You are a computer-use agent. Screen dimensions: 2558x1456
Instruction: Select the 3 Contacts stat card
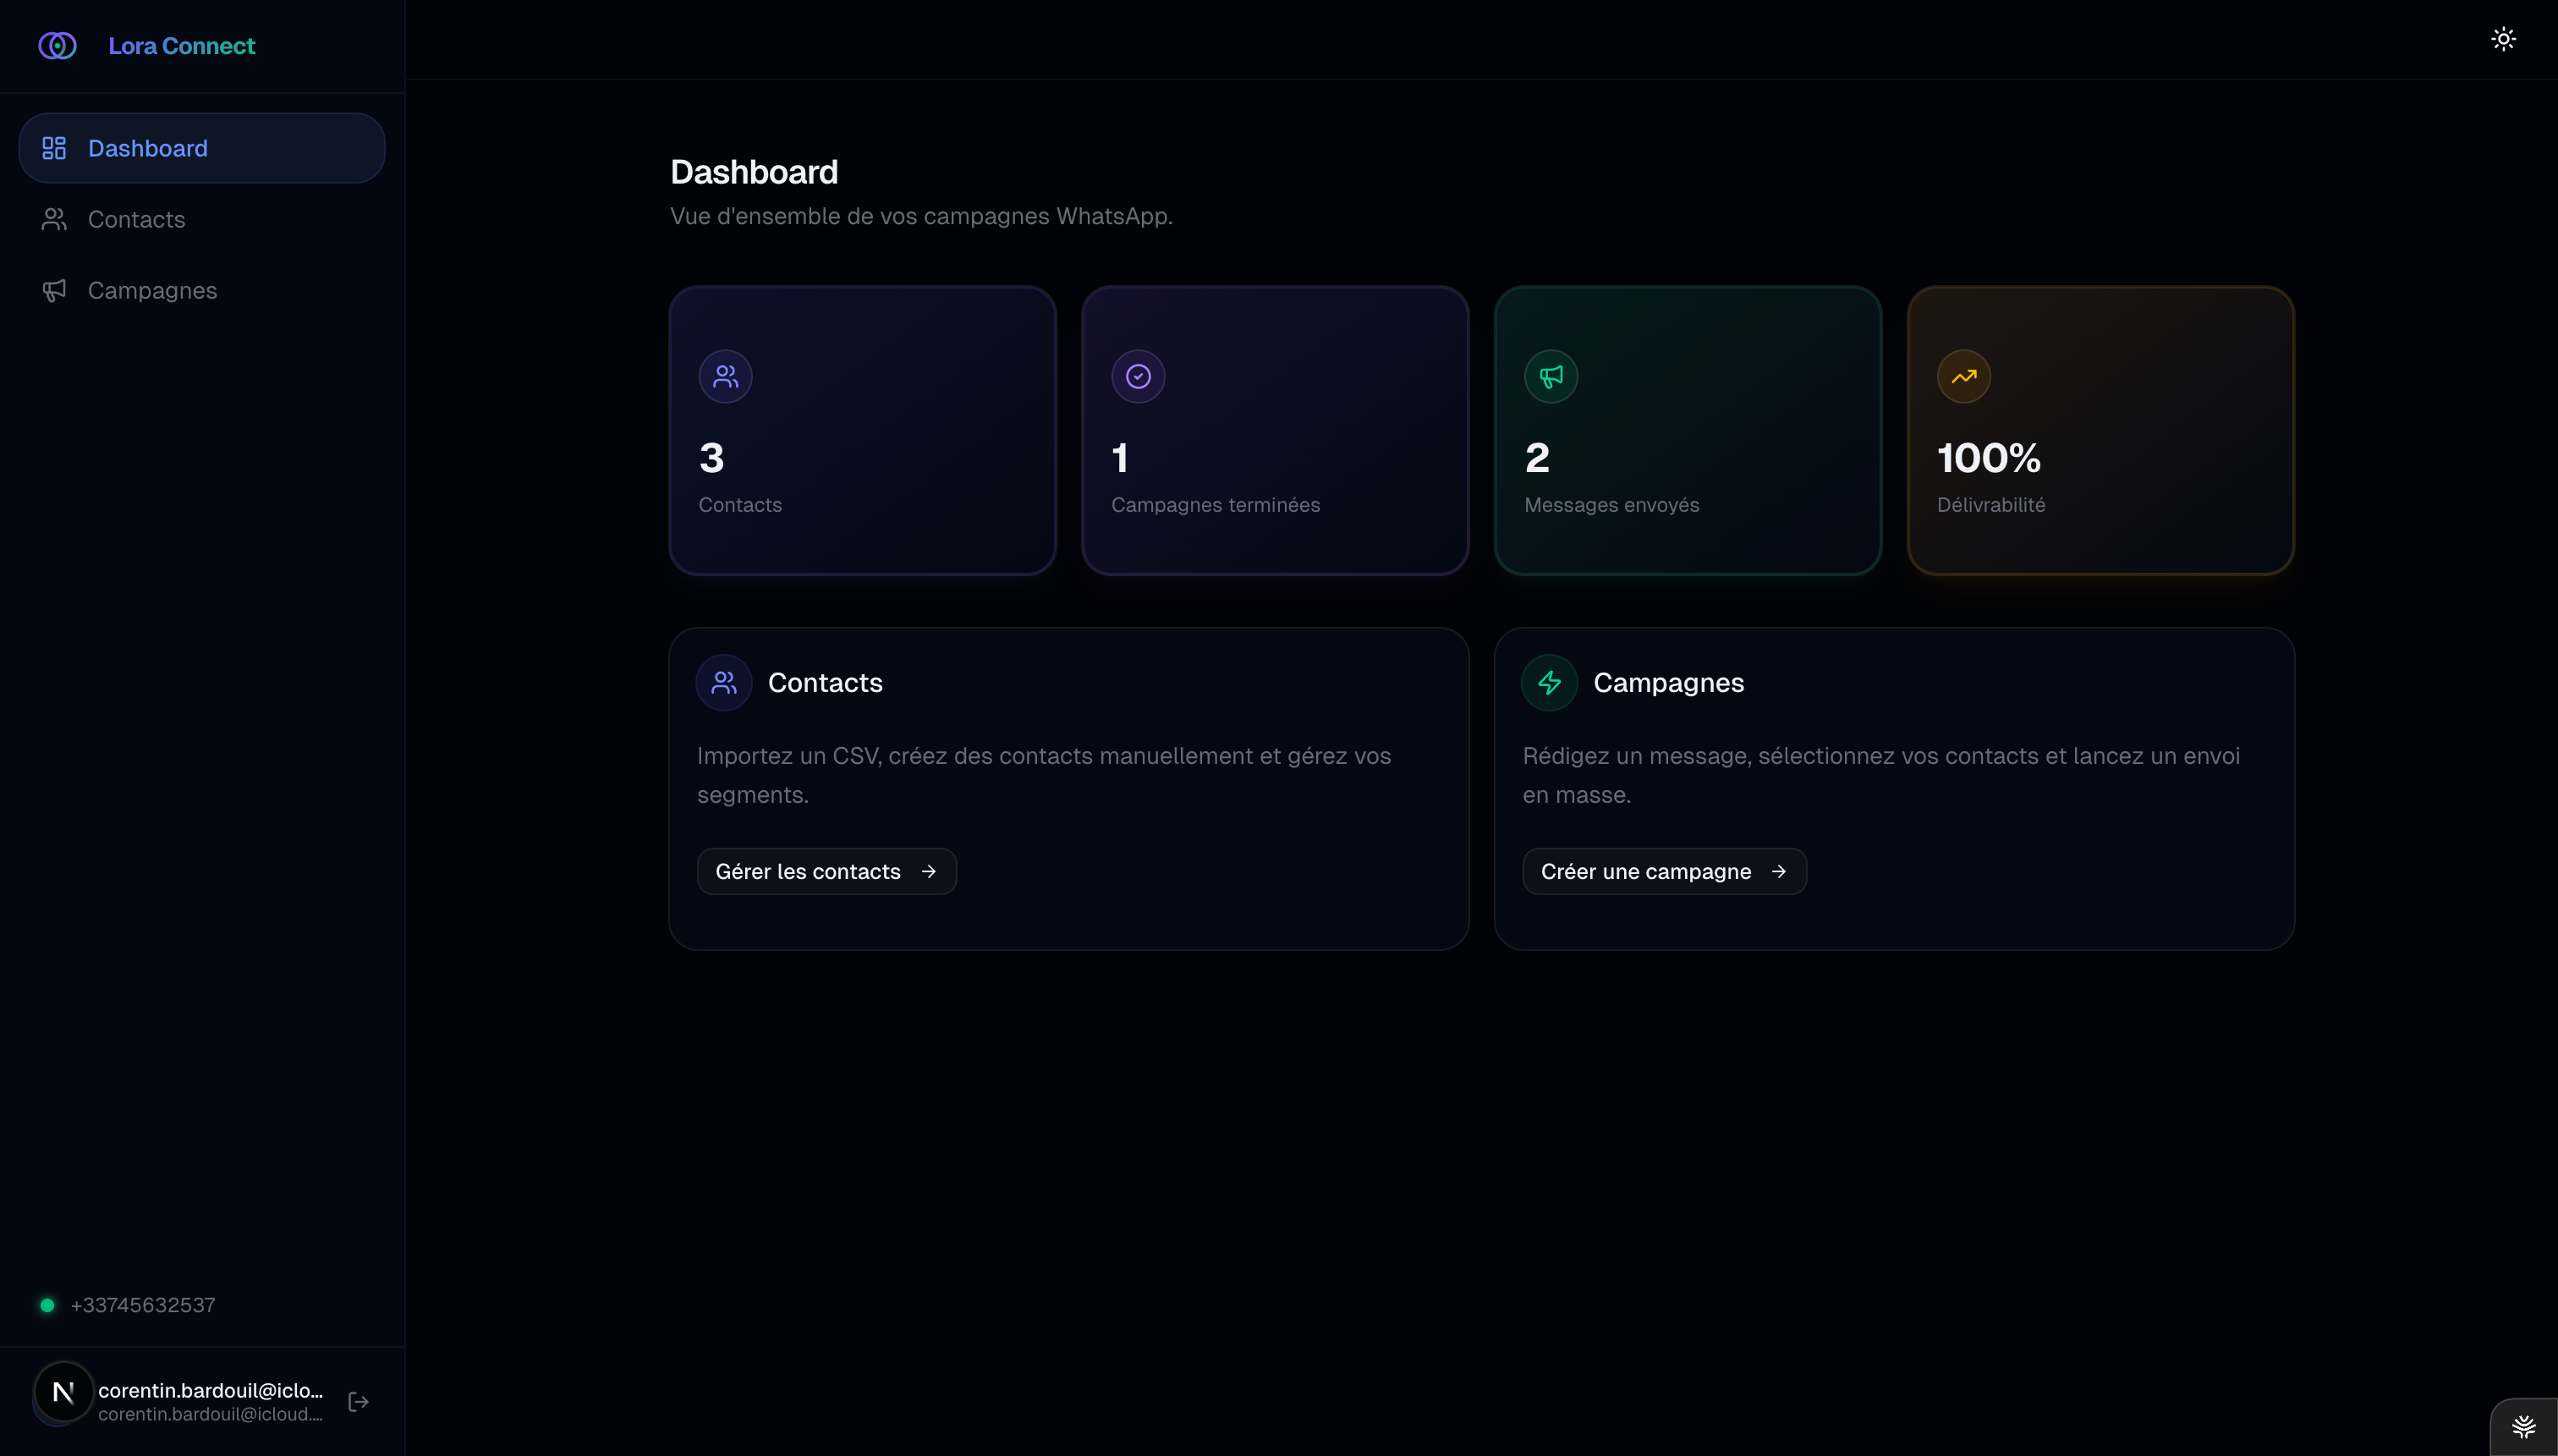(863, 431)
